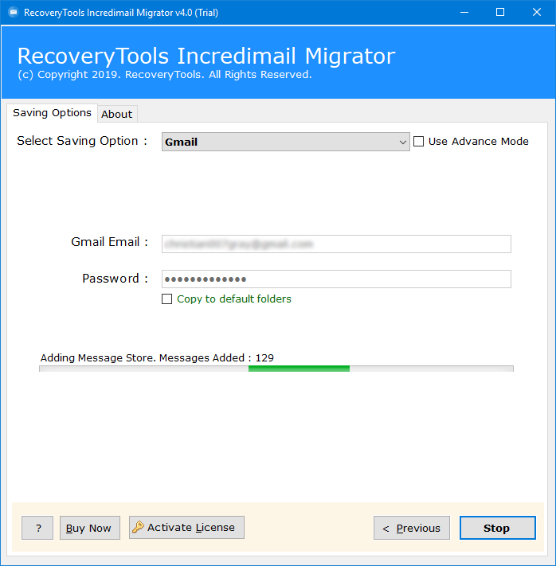Click inside the Gmail Email field

(x=336, y=244)
